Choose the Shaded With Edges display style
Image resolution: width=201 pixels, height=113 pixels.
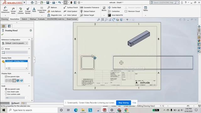[x=18, y=81]
